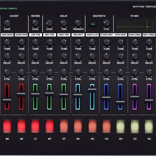Trigger the LT pad
The image size is (156, 156).
coord(35,126)
